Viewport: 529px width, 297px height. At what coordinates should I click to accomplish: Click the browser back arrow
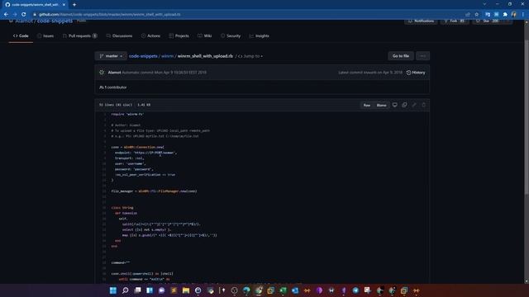[x=6, y=15]
